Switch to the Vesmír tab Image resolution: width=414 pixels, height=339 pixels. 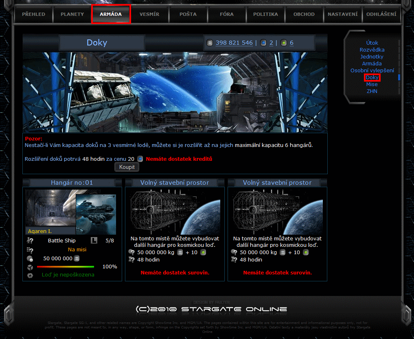click(149, 14)
